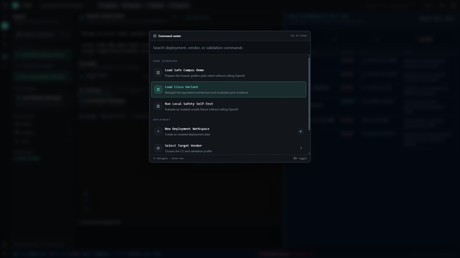Click the 'DEPLOYMENT' section label
The width and height of the screenshot is (460, 258).
(162, 120)
